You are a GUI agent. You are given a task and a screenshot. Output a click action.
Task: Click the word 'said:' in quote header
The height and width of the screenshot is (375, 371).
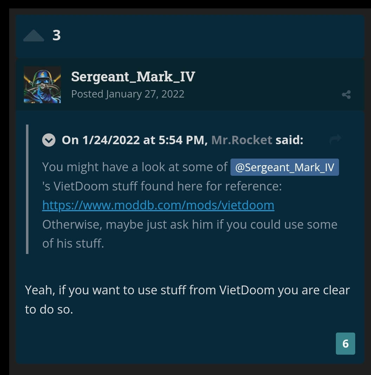[289, 140]
